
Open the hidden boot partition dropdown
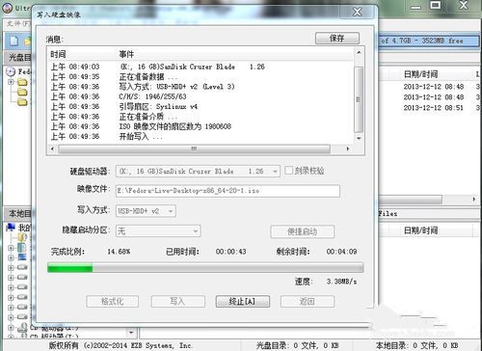(x=158, y=230)
